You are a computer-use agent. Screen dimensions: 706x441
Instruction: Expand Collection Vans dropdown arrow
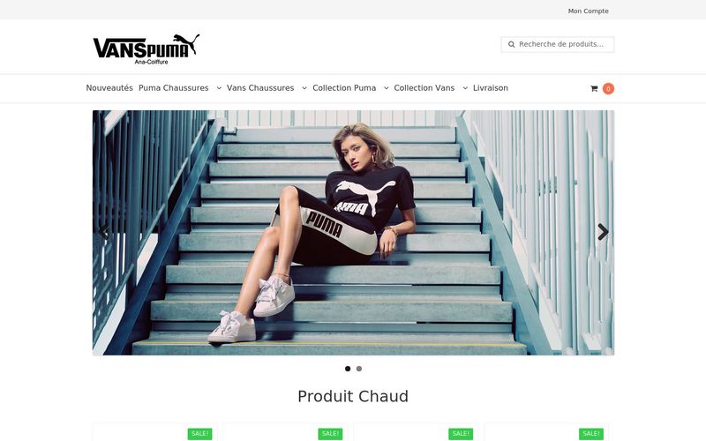(x=465, y=88)
